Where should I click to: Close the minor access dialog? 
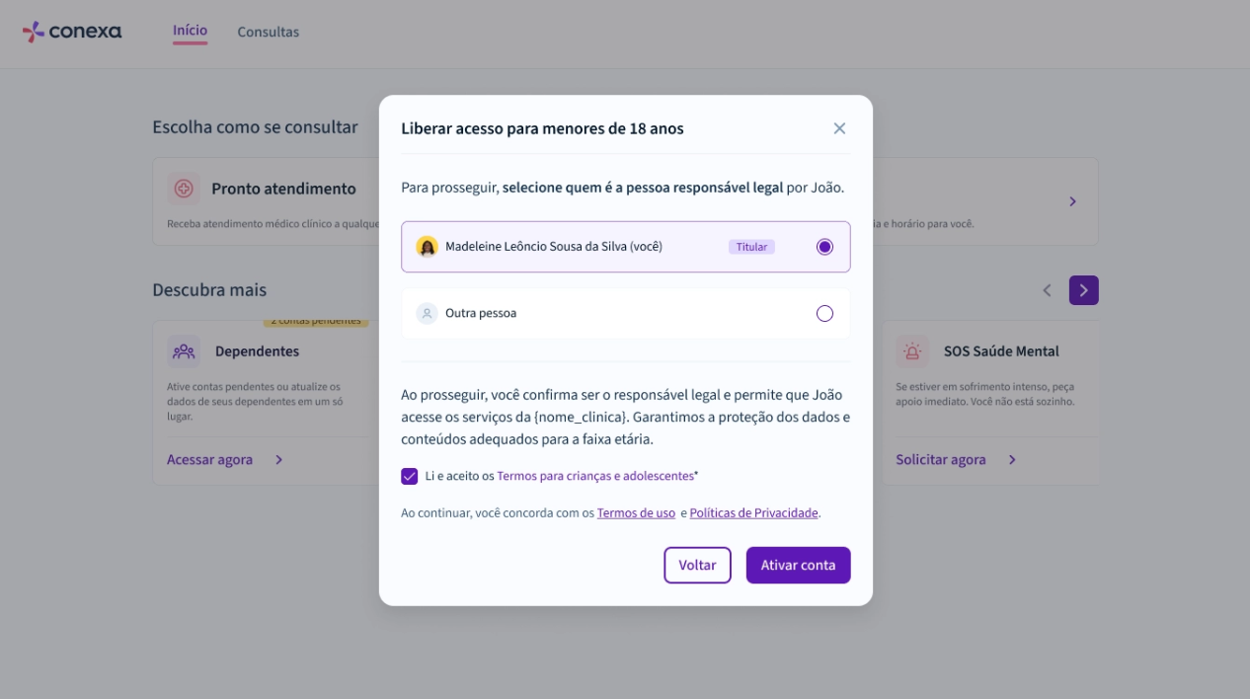click(x=839, y=128)
